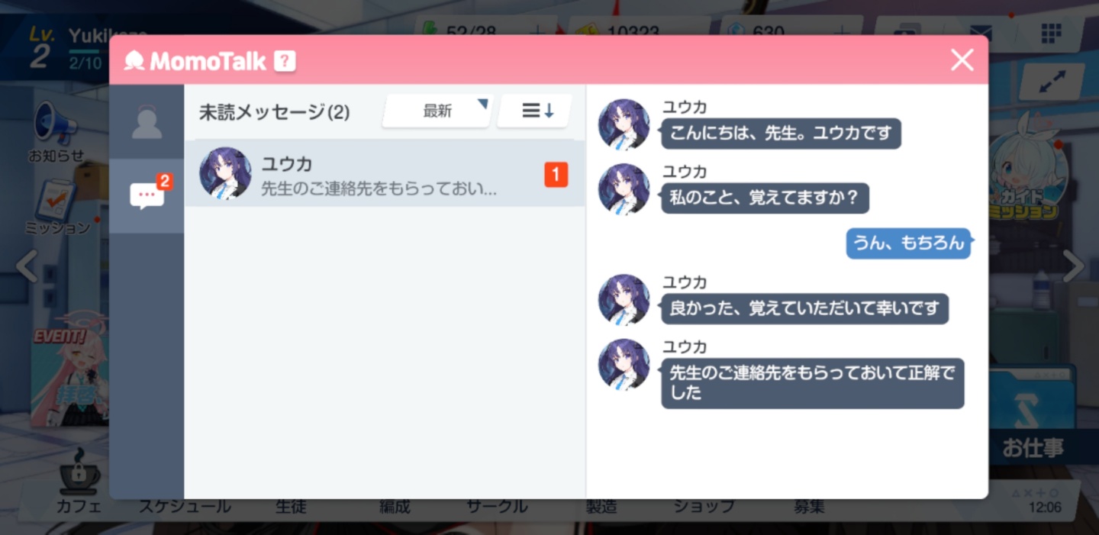Screen dimensions: 1099x535
Task: Click ユウカ's avatar beside 良かった message
Action: click(624, 300)
